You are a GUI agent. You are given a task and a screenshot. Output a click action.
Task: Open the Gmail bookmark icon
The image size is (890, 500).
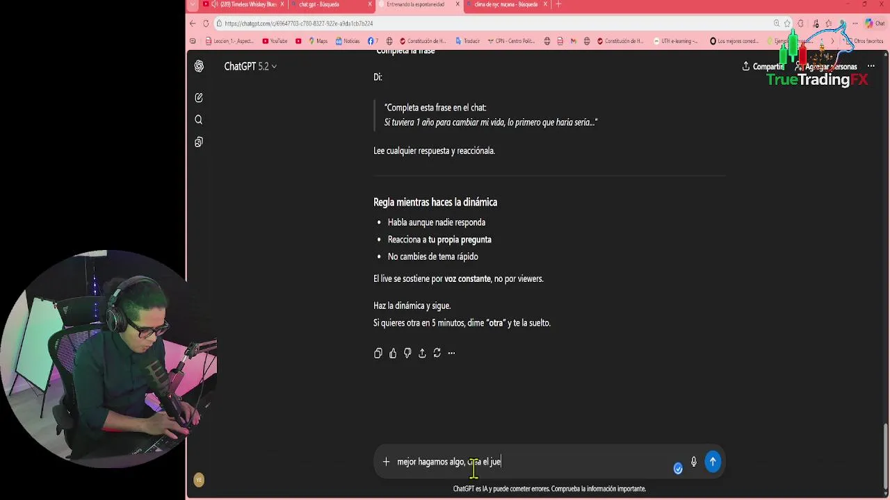click(x=574, y=41)
